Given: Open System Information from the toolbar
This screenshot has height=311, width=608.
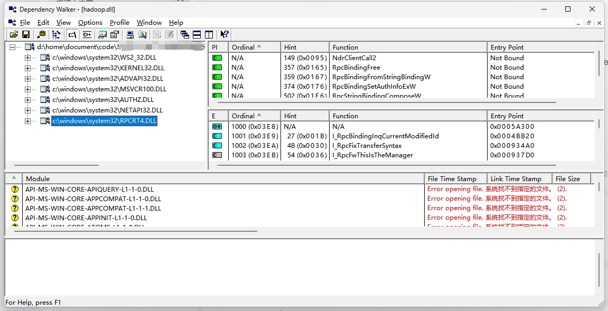Looking at the screenshot, I should pos(129,34).
